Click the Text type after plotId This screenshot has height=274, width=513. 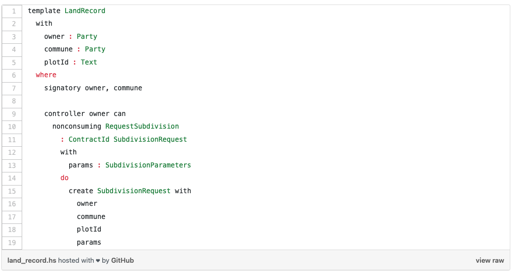pyautogui.click(x=89, y=62)
